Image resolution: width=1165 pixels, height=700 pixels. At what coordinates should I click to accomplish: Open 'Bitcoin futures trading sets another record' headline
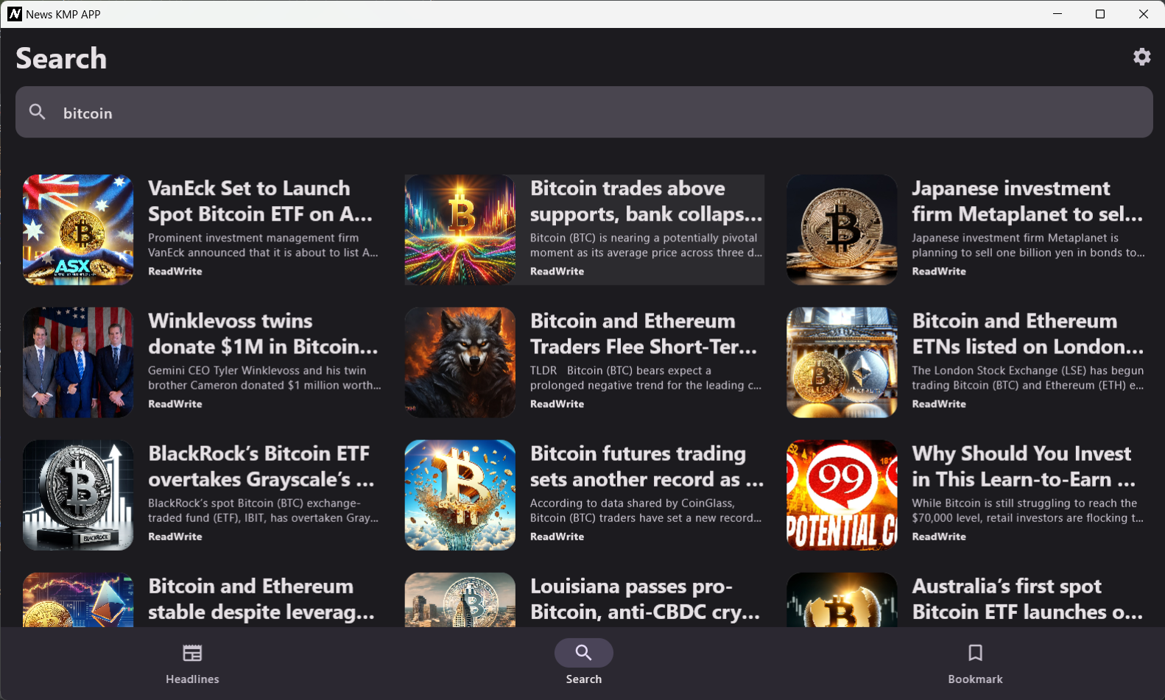[x=647, y=466]
